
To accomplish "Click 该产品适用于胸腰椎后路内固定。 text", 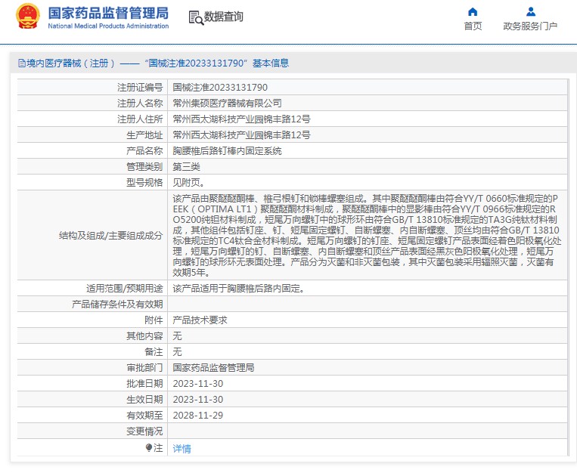I will 238,289.
